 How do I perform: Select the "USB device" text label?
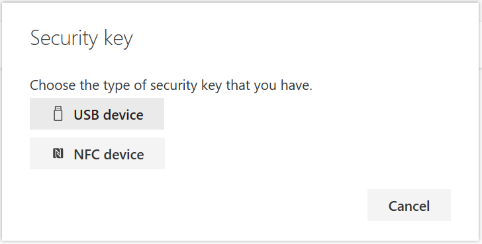coord(109,115)
